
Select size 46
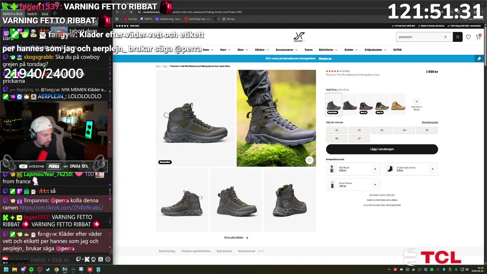coord(337,139)
